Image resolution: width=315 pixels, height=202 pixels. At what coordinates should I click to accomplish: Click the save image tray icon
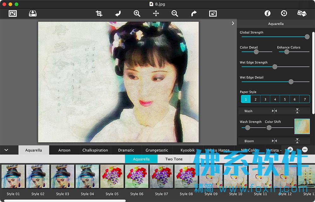click(32, 14)
